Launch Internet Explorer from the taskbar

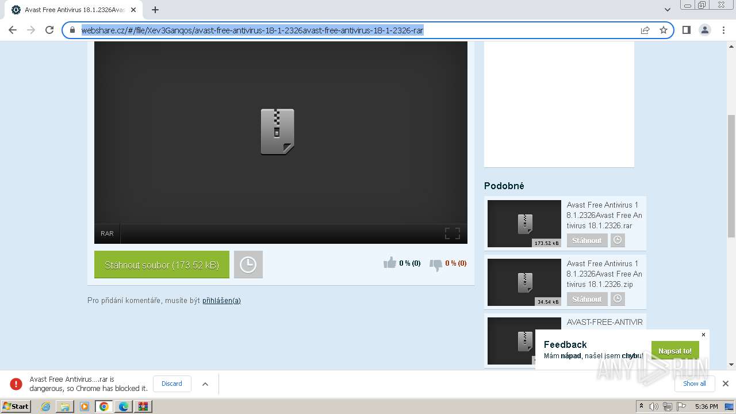pyautogui.click(x=45, y=406)
